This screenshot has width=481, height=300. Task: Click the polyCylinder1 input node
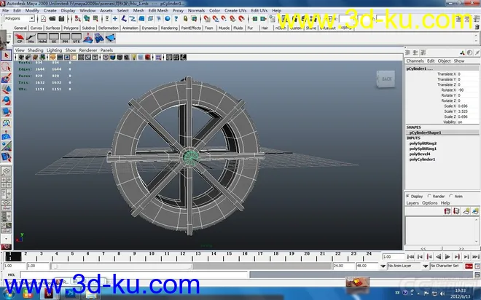coord(422,159)
